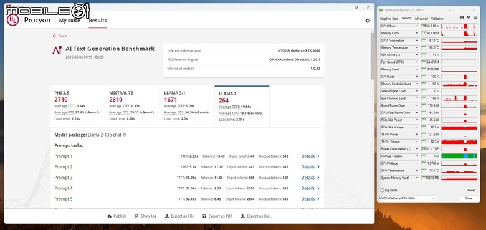The width and height of the screenshot is (486, 230).
Task: Open the Fan Speed (RPM) sensor dropdown
Action: click(417, 62)
